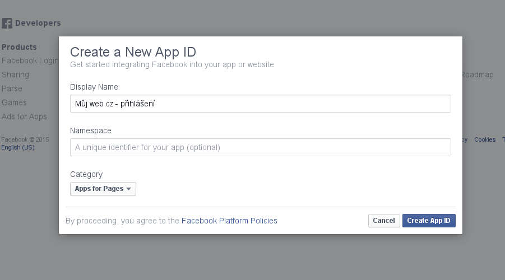Change language via English (US) link

18,147
